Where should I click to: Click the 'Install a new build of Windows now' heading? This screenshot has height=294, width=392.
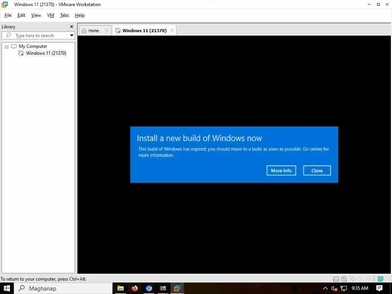click(199, 138)
